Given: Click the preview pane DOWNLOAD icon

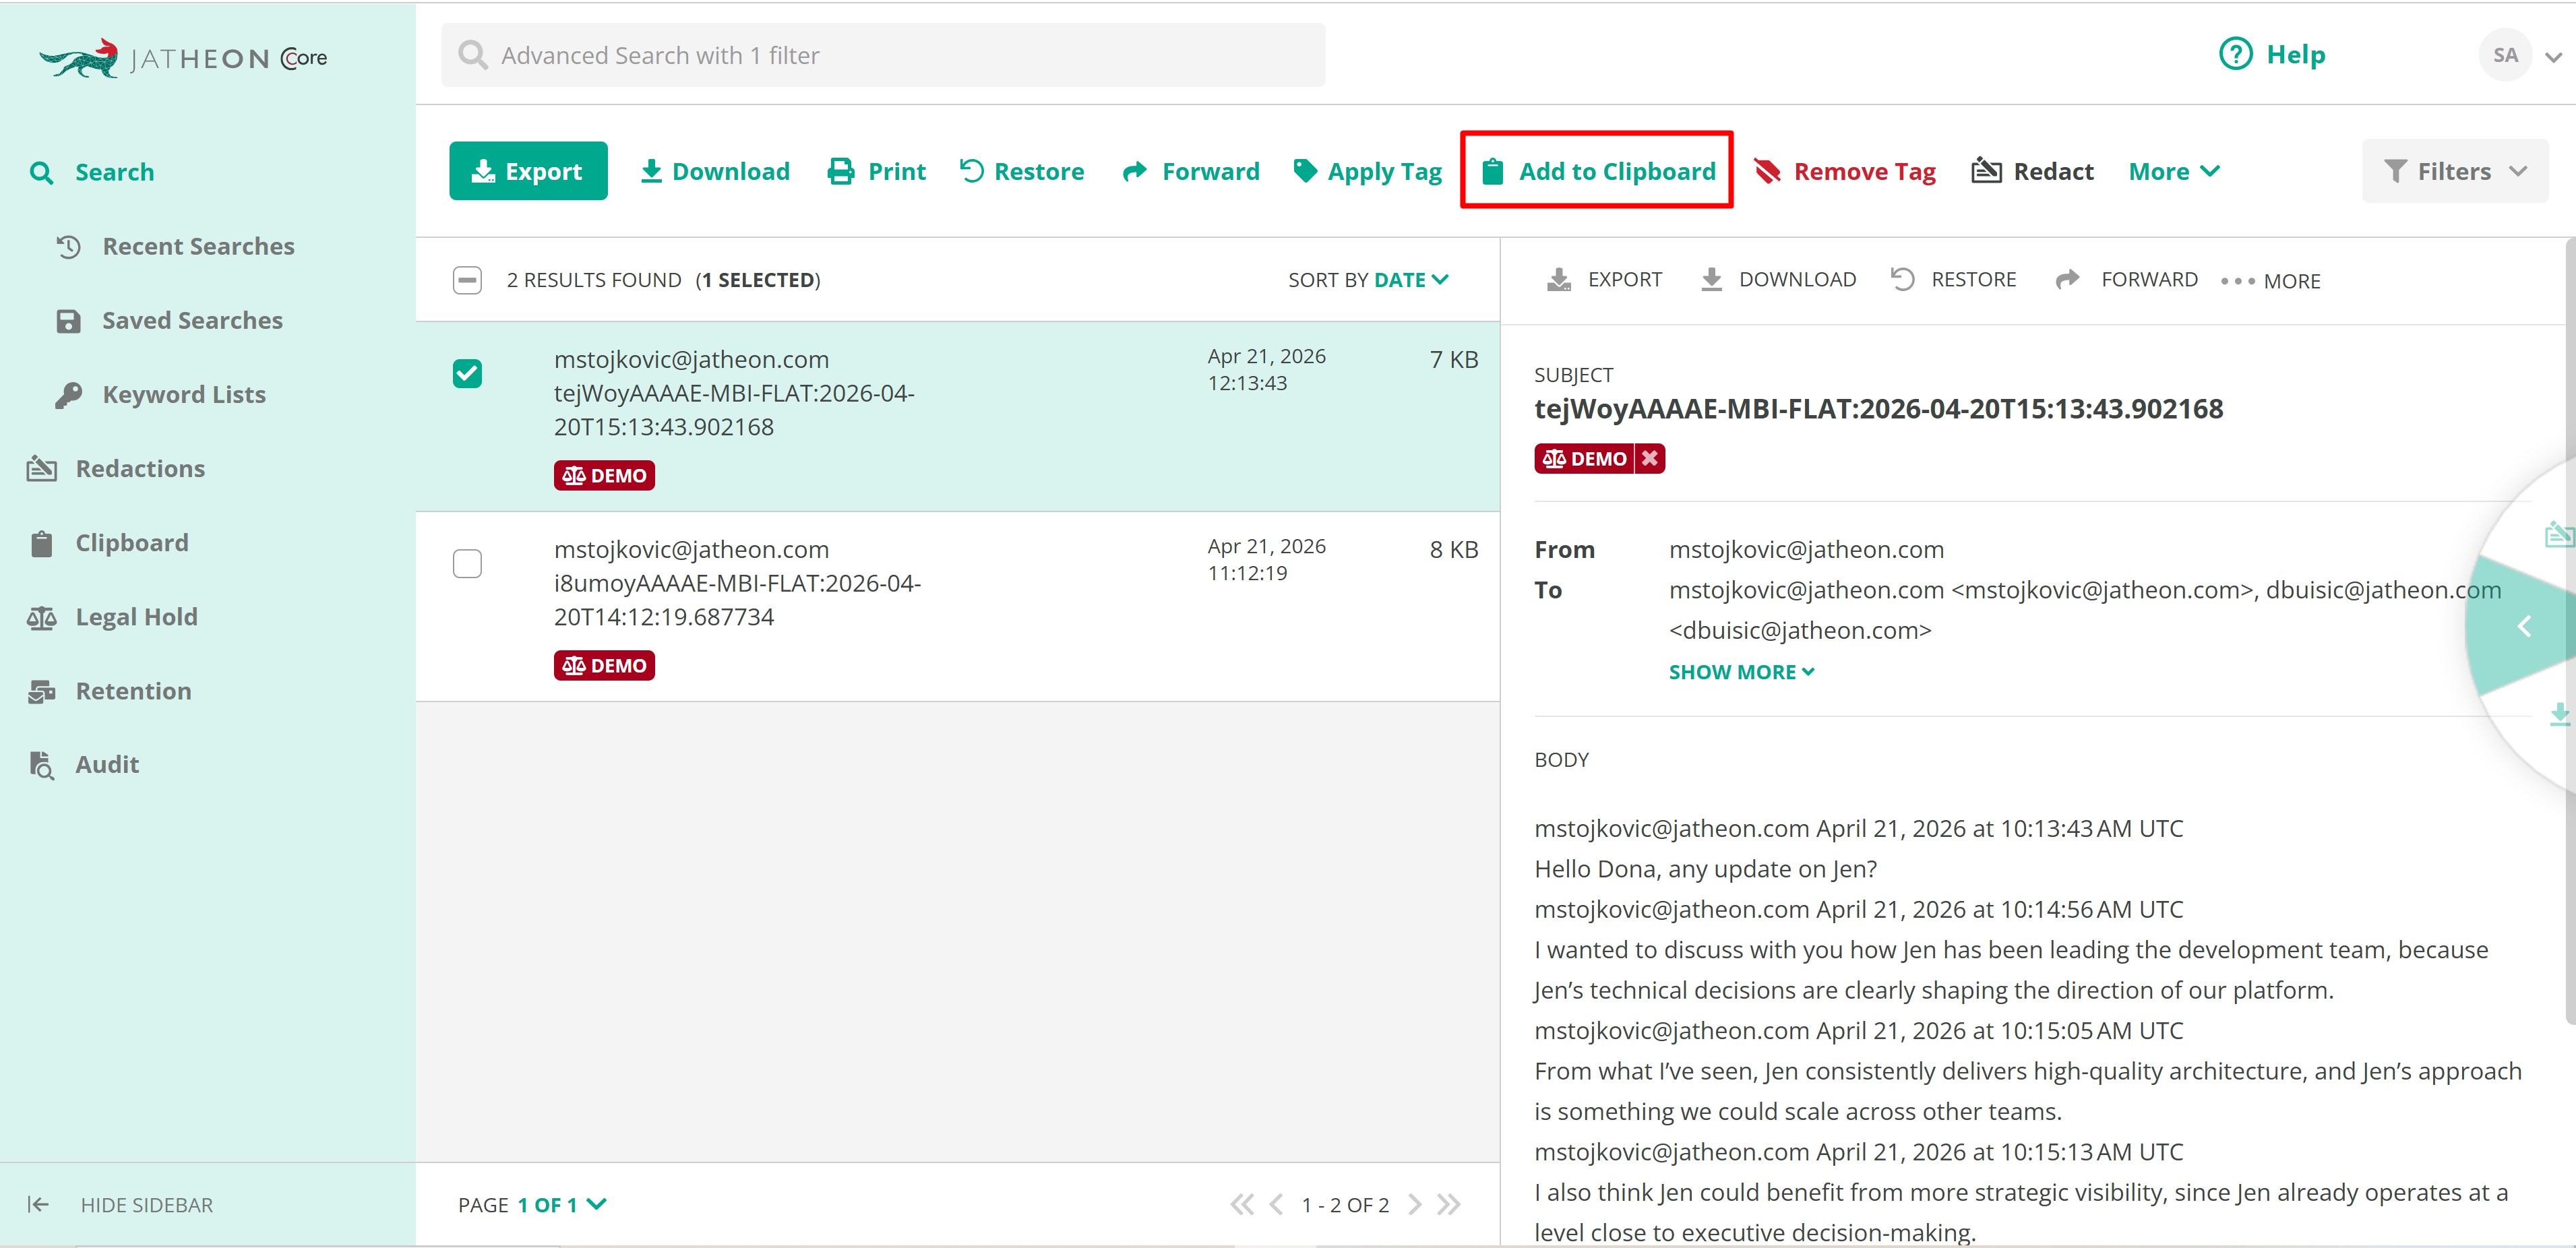Looking at the screenshot, I should pos(1711,280).
